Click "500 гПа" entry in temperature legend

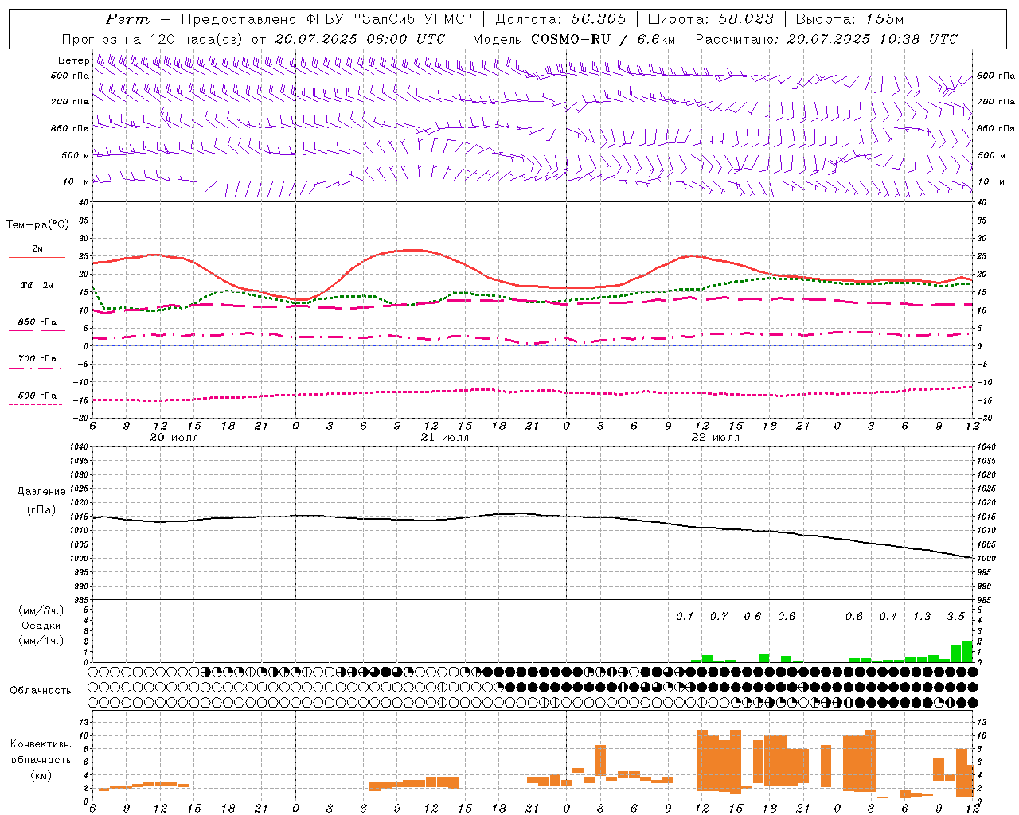pos(37,396)
